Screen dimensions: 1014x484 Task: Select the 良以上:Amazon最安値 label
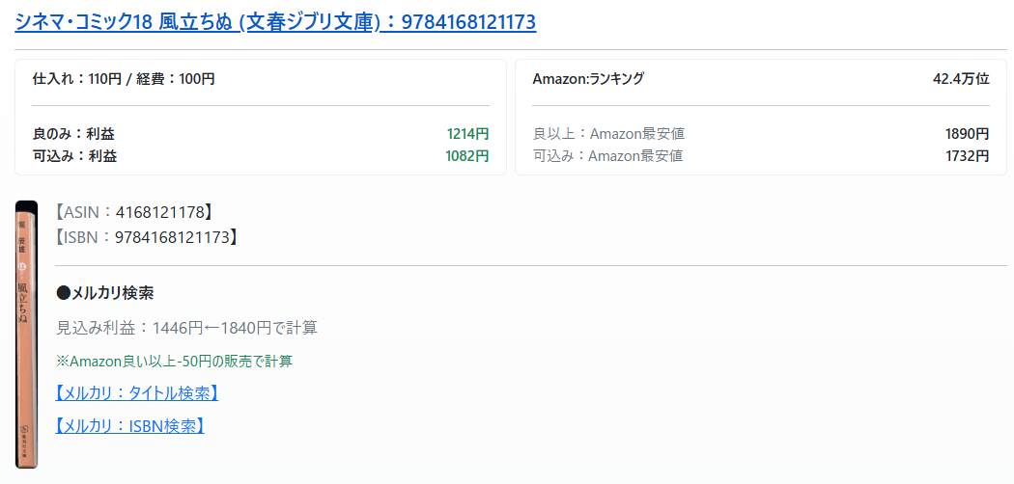[x=608, y=134]
